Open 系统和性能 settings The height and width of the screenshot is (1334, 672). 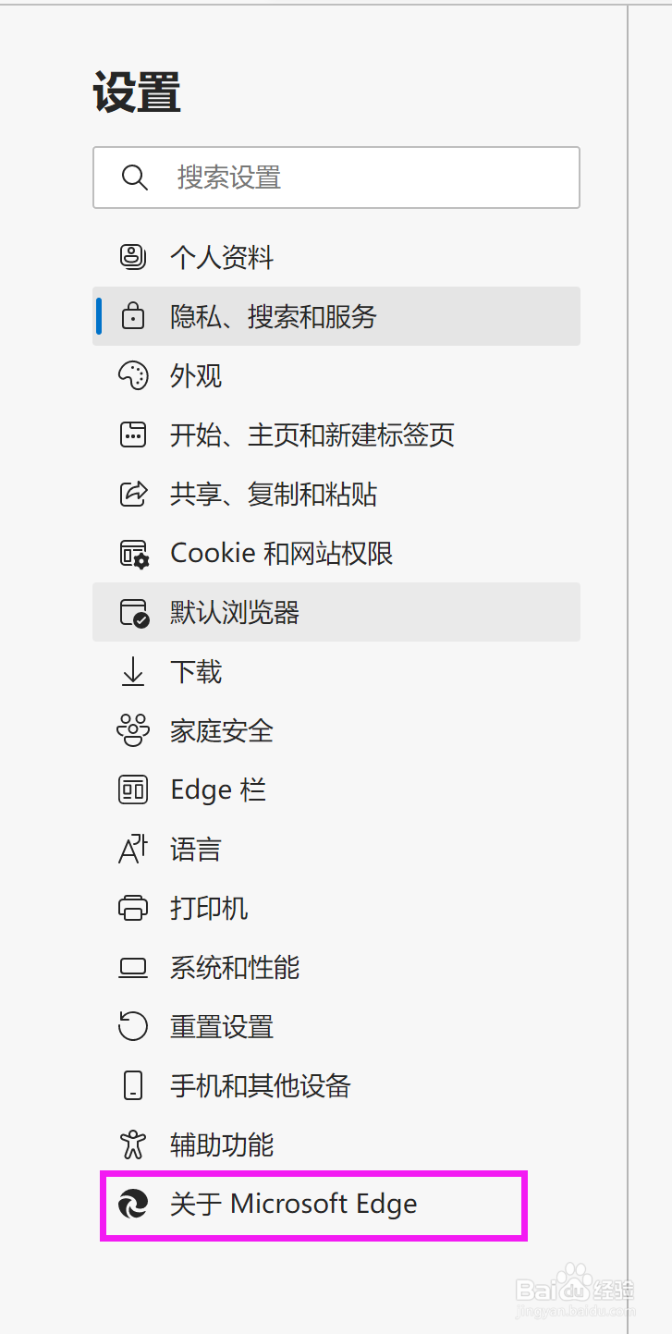coord(336,967)
